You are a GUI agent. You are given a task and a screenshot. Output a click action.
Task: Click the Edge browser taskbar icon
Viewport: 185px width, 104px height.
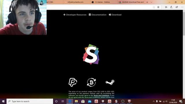coord(70,101)
